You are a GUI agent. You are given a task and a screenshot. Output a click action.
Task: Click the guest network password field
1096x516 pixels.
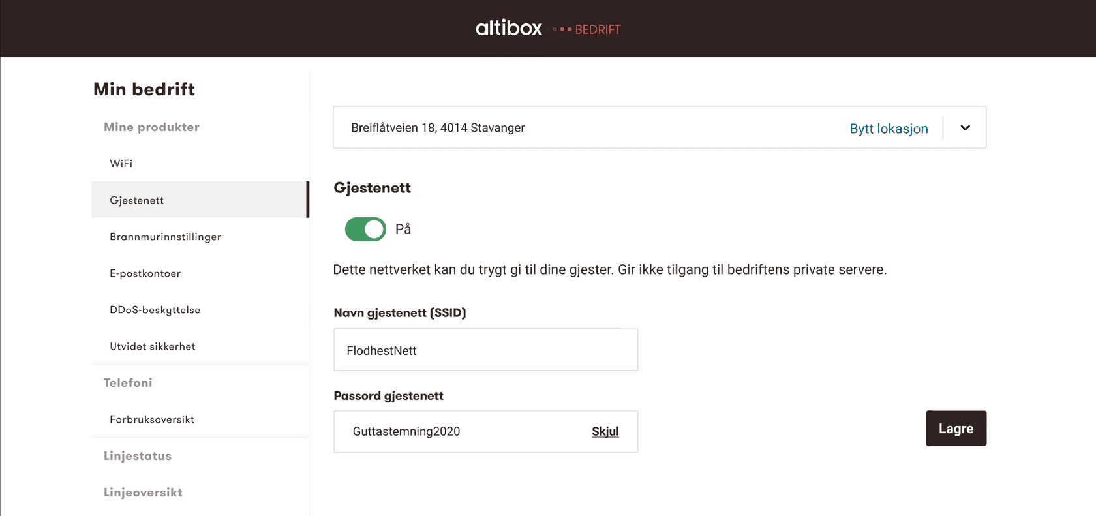point(457,432)
